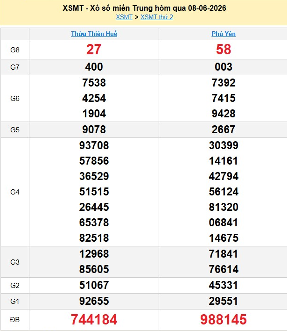Click the G1 row label
This screenshot has height=331, width=287.
[x=15, y=301]
